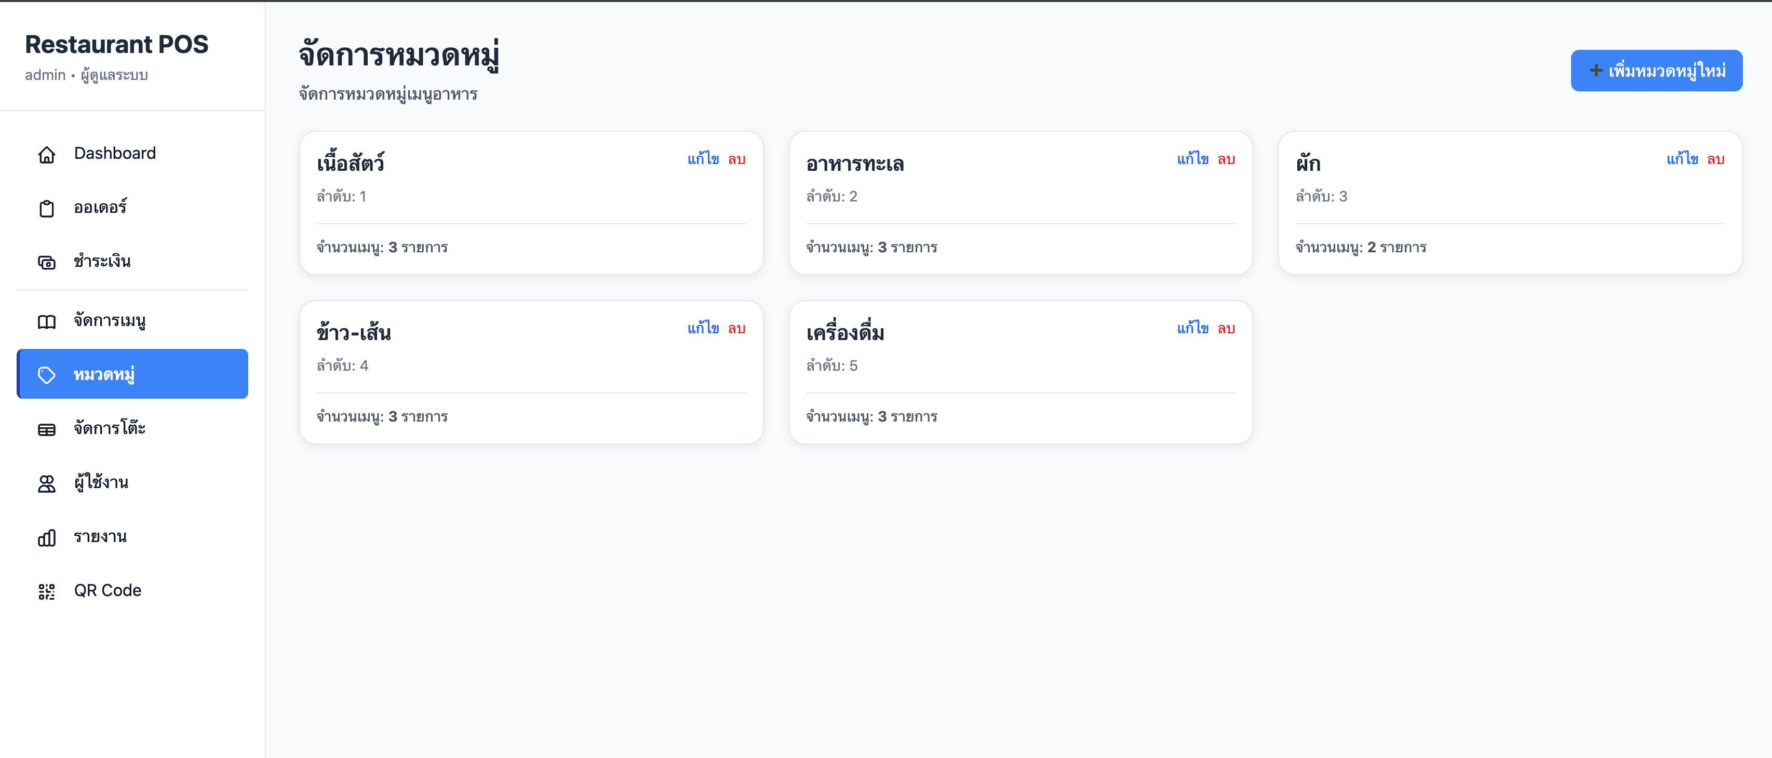Click the รายงาน bar chart icon
Image resolution: width=1772 pixels, height=758 pixels.
click(46, 537)
